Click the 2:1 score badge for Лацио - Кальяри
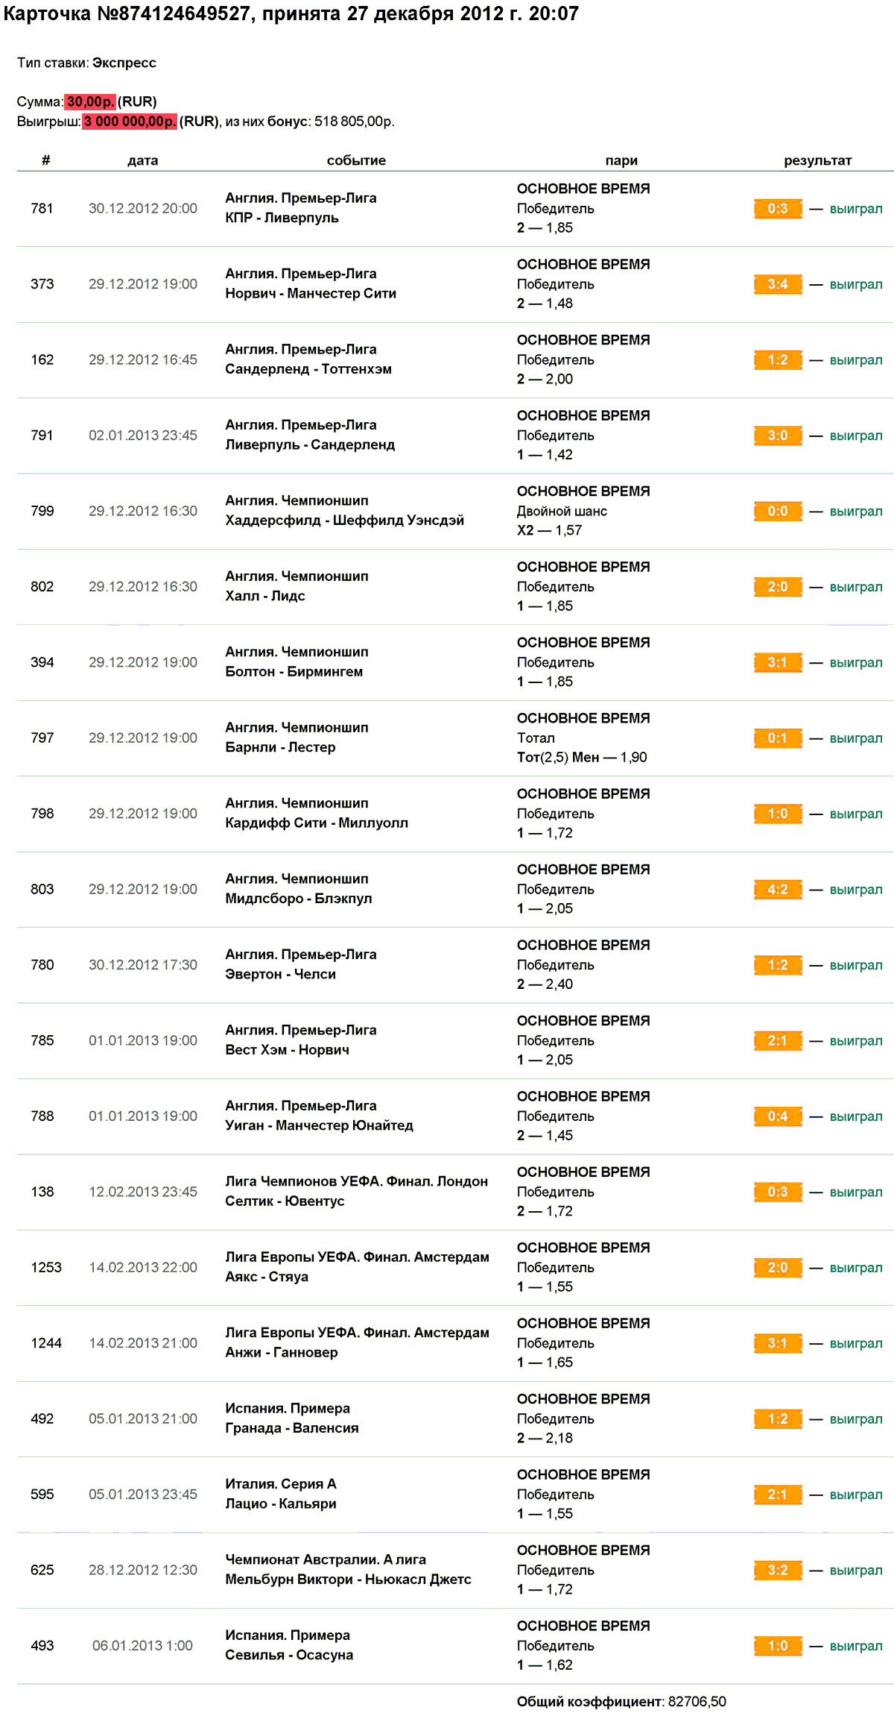 pyautogui.click(x=778, y=1495)
